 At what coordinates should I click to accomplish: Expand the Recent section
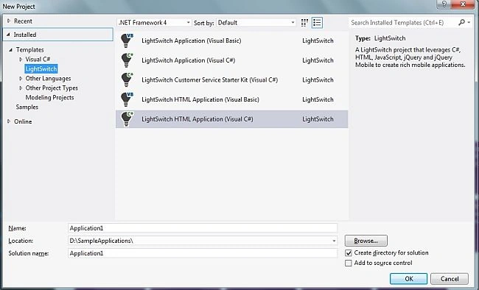click(x=9, y=21)
